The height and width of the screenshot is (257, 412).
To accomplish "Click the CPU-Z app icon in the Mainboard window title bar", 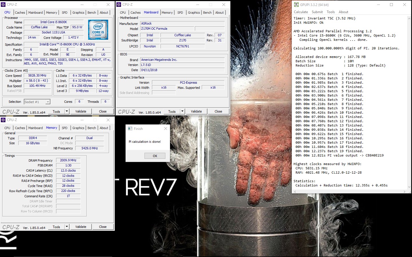I will [119, 5].
